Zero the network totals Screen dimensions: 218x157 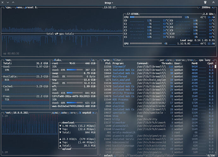pos(72,112)
